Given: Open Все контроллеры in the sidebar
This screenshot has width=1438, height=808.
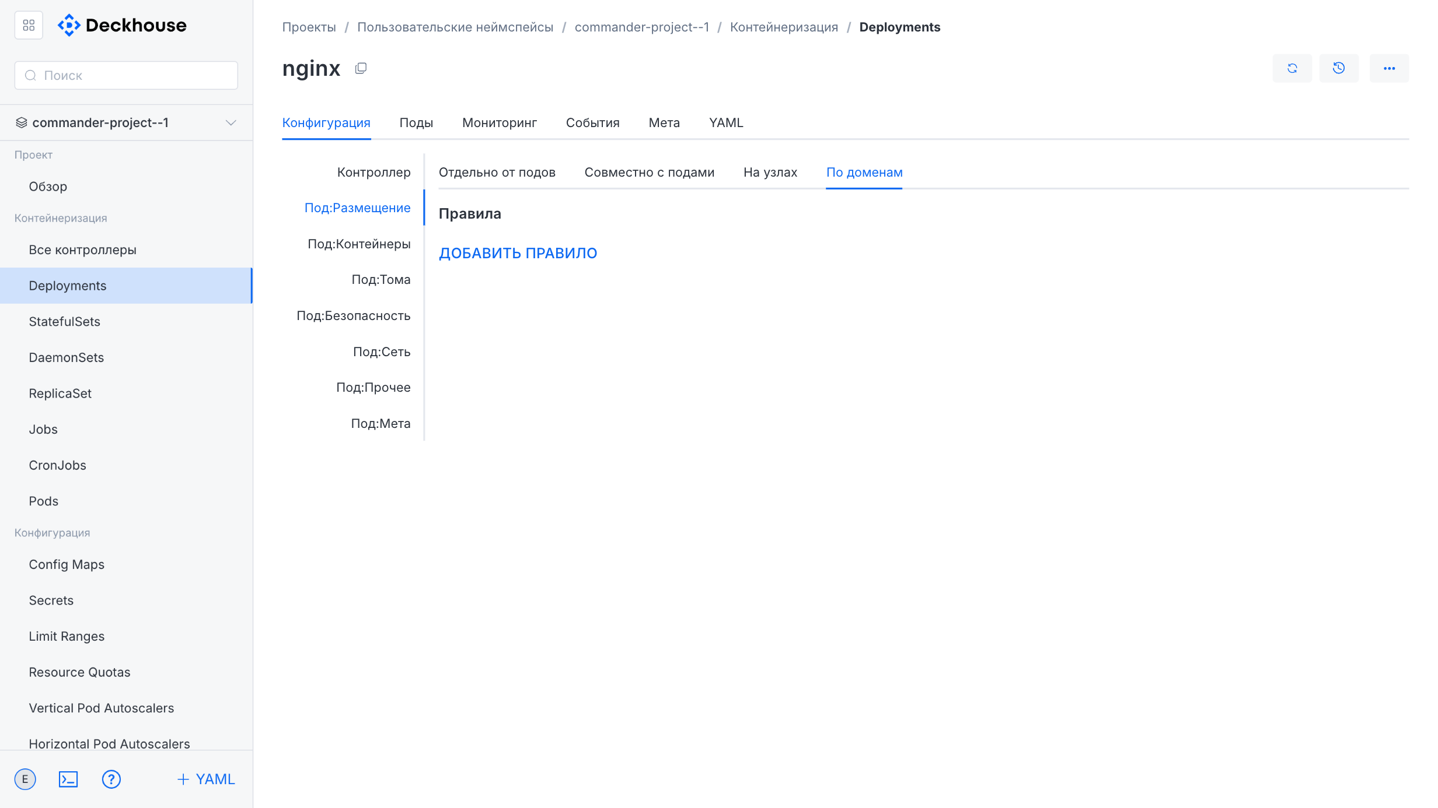Looking at the screenshot, I should [x=126, y=250].
